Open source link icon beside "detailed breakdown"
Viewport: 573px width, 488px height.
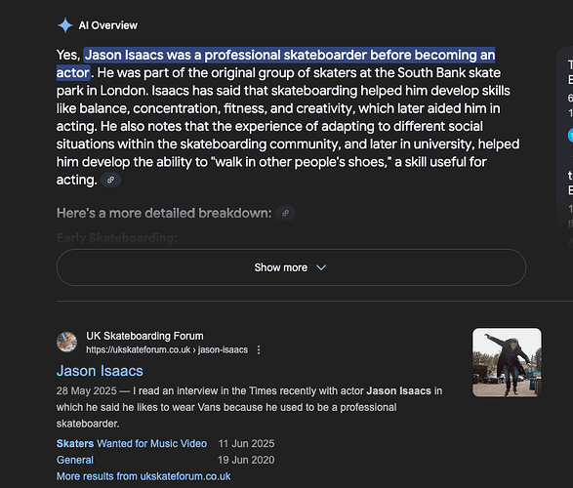point(285,213)
